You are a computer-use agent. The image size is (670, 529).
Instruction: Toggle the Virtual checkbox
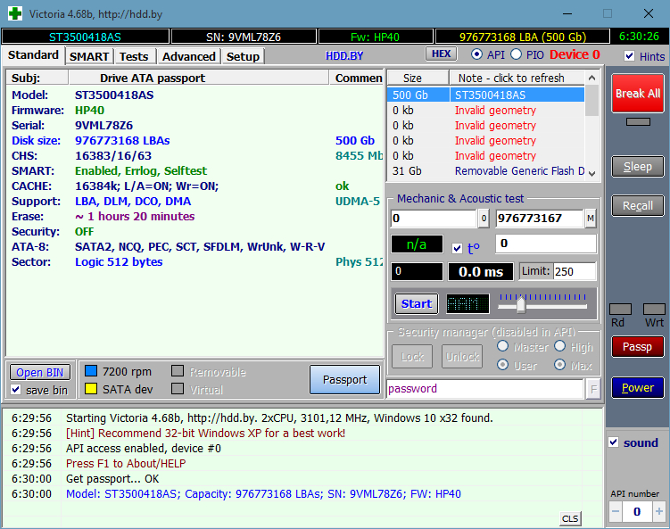178,389
